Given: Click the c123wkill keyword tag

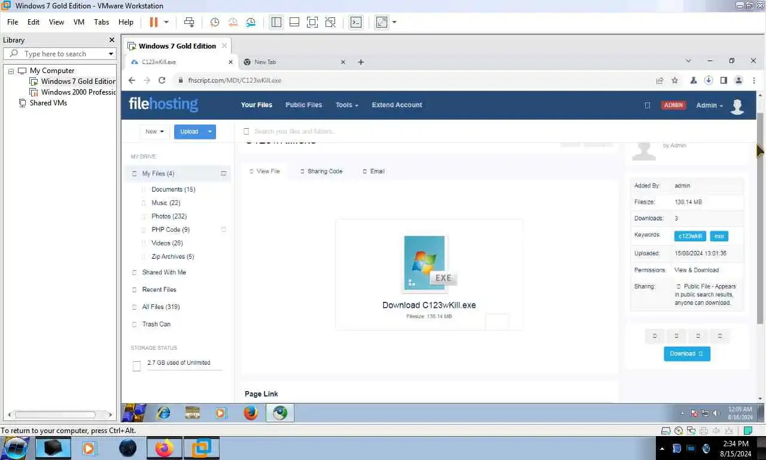Looking at the screenshot, I should coord(690,236).
